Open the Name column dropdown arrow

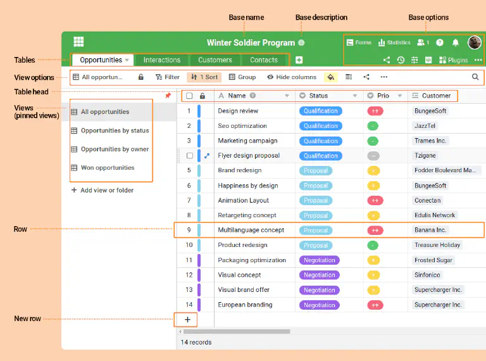(287, 96)
